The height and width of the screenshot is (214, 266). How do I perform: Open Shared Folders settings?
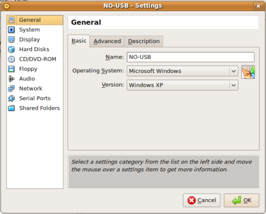(35, 108)
